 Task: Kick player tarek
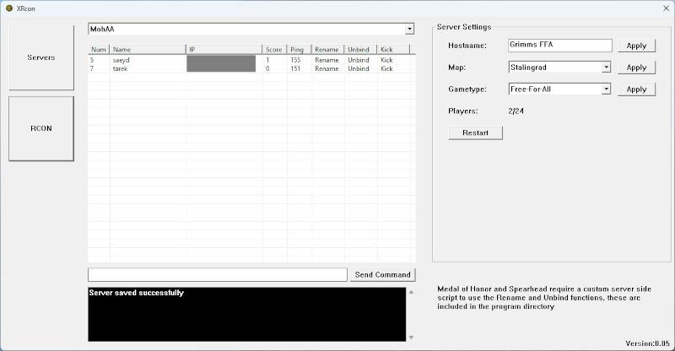point(386,68)
